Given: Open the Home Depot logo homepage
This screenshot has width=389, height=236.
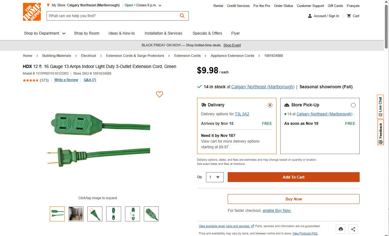Looking at the screenshot, I should pyautogui.click(x=31, y=12).
